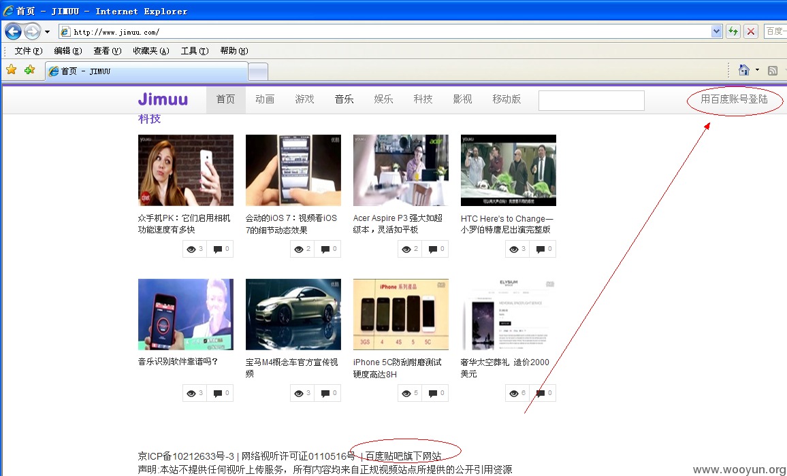Open the Favorites Center star icon

tap(12, 70)
